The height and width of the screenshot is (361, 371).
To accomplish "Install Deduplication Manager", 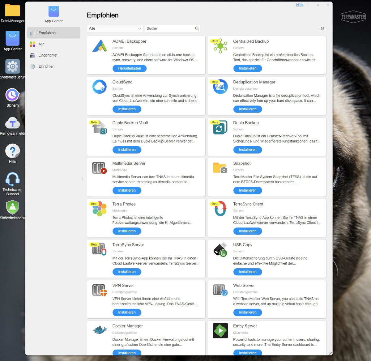I will pyautogui.click(x=248, y=109).
